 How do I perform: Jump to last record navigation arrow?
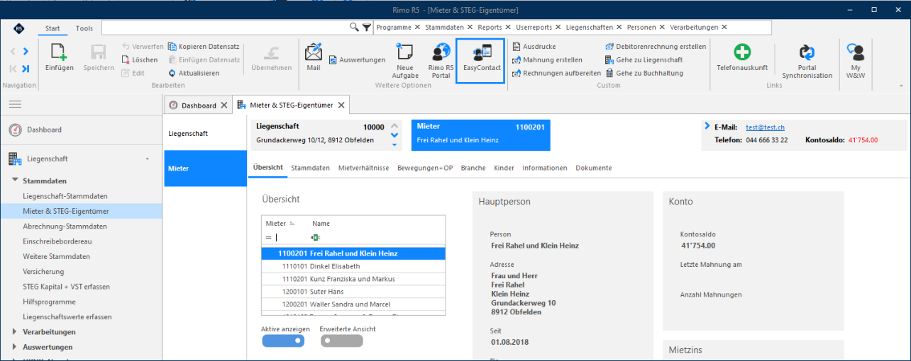point(26,69)
